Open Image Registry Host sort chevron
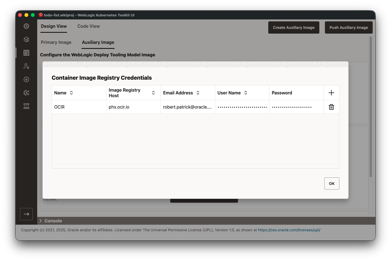The width and height of the screenshot is (391, 261). (153, 93)
